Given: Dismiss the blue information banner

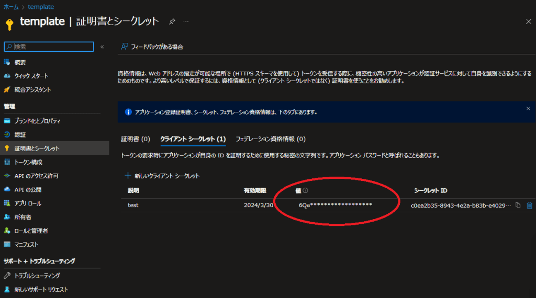Looking at the screenshot, I should (528, 109).
